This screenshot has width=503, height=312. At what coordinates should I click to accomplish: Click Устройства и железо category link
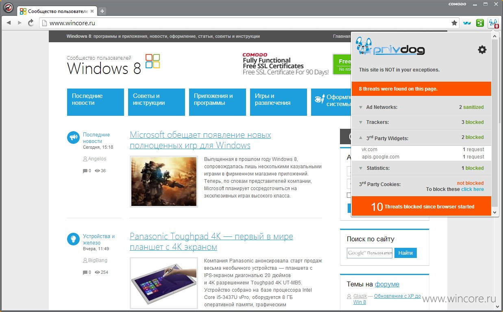[x=99, y=239]
